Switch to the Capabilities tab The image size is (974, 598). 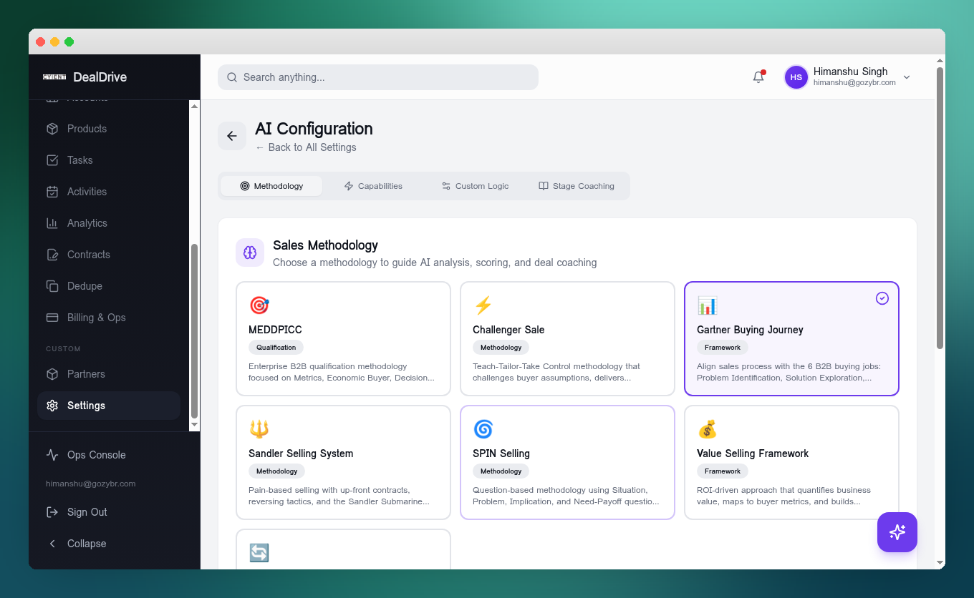pos(373,186)
